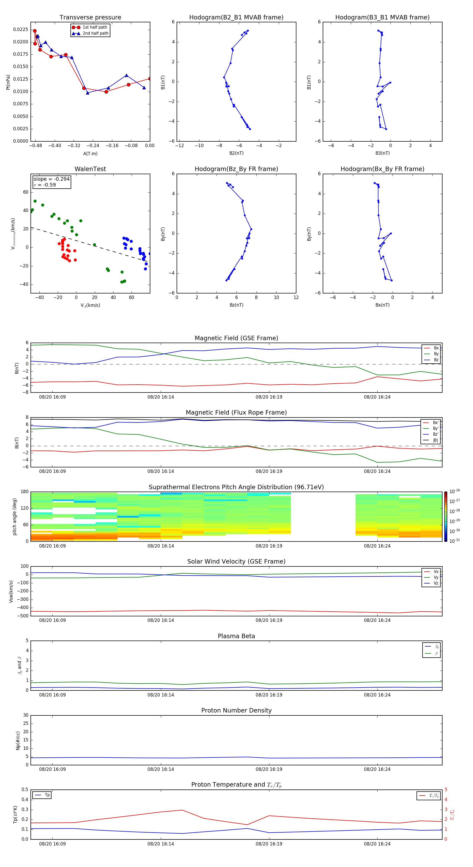Screen dimensions: 473x867
Task: Click the By legend entry in GSE panel
Action: (431, 354)
